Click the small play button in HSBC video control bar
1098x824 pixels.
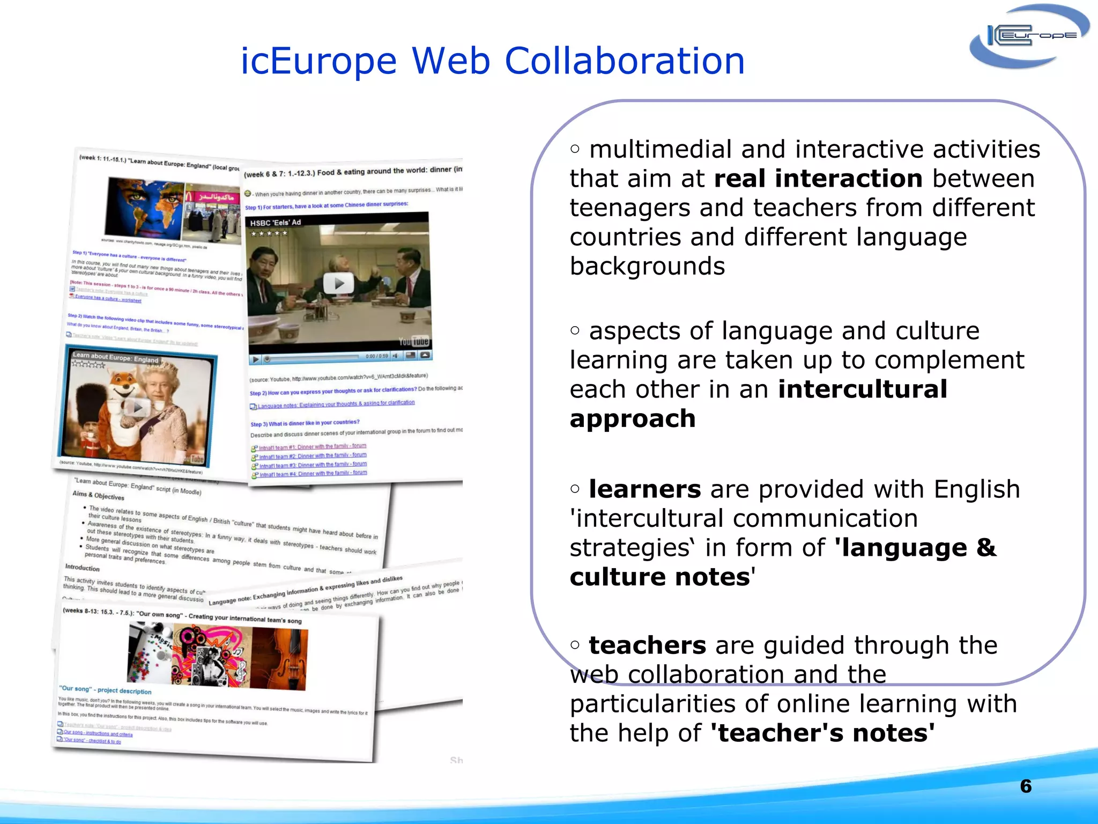pyautogui.click(x=256, y=359)
